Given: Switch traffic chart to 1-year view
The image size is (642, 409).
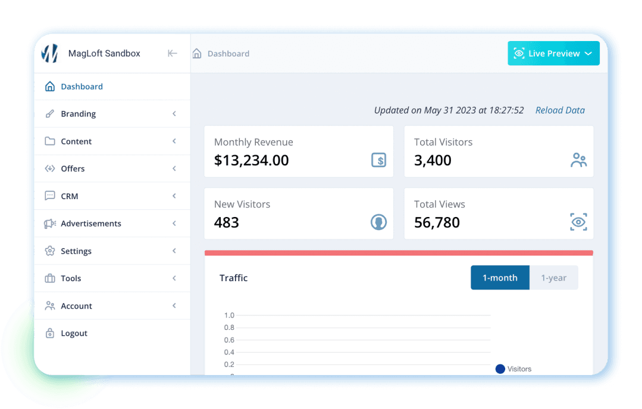Looking at the screenshot, I should coord(553,278).
